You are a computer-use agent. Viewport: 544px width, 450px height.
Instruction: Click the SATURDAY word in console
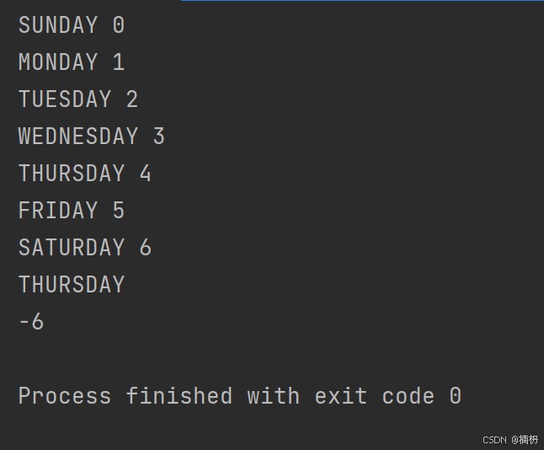(x=71, y=248)
